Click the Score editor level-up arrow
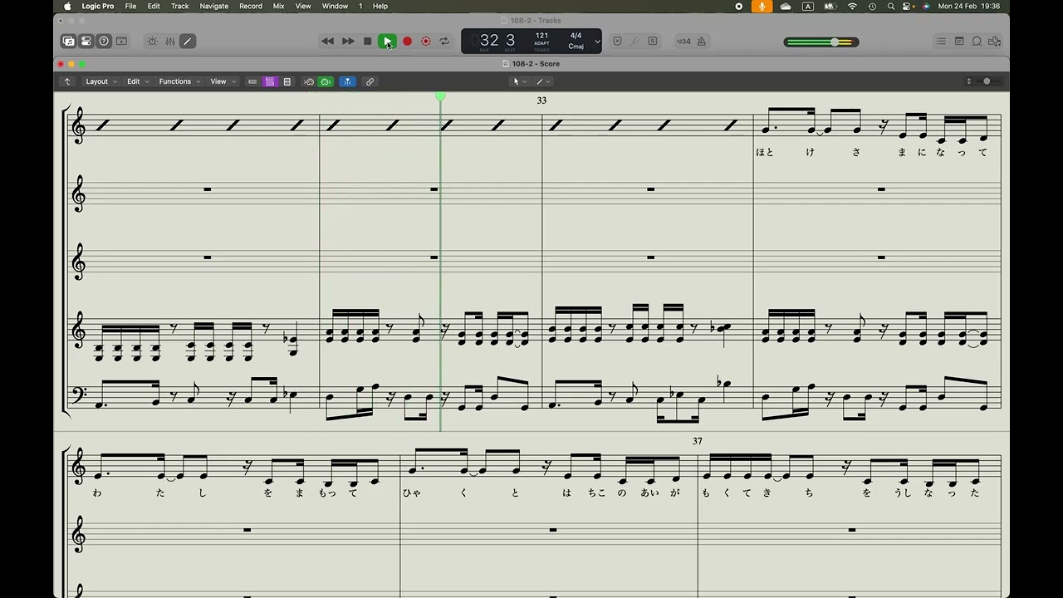The image size is (1063, 598). point(67,81)
